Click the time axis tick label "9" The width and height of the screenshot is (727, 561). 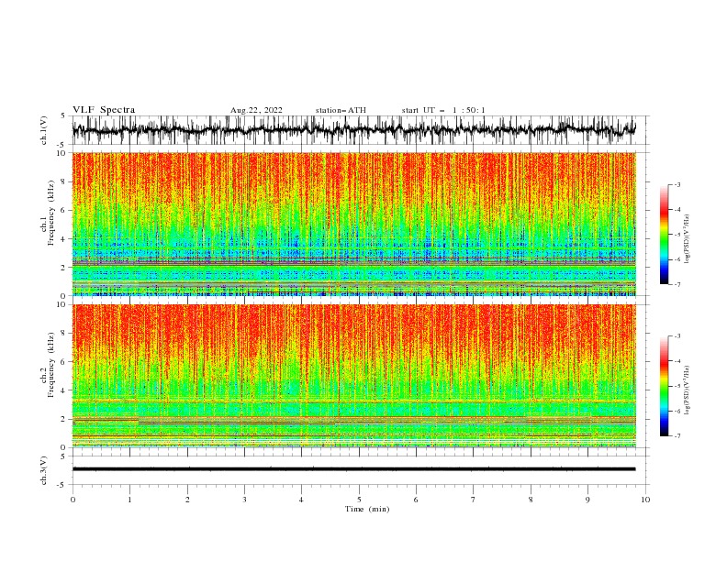click(587, 500)
